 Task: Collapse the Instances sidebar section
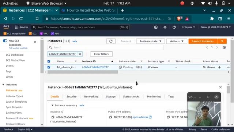coord(3,85)
